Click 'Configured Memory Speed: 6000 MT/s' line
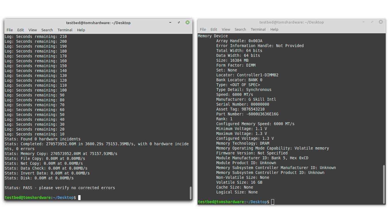Viewport: 390px width, 219px height. pyautogui.click(x=255, y=124)
